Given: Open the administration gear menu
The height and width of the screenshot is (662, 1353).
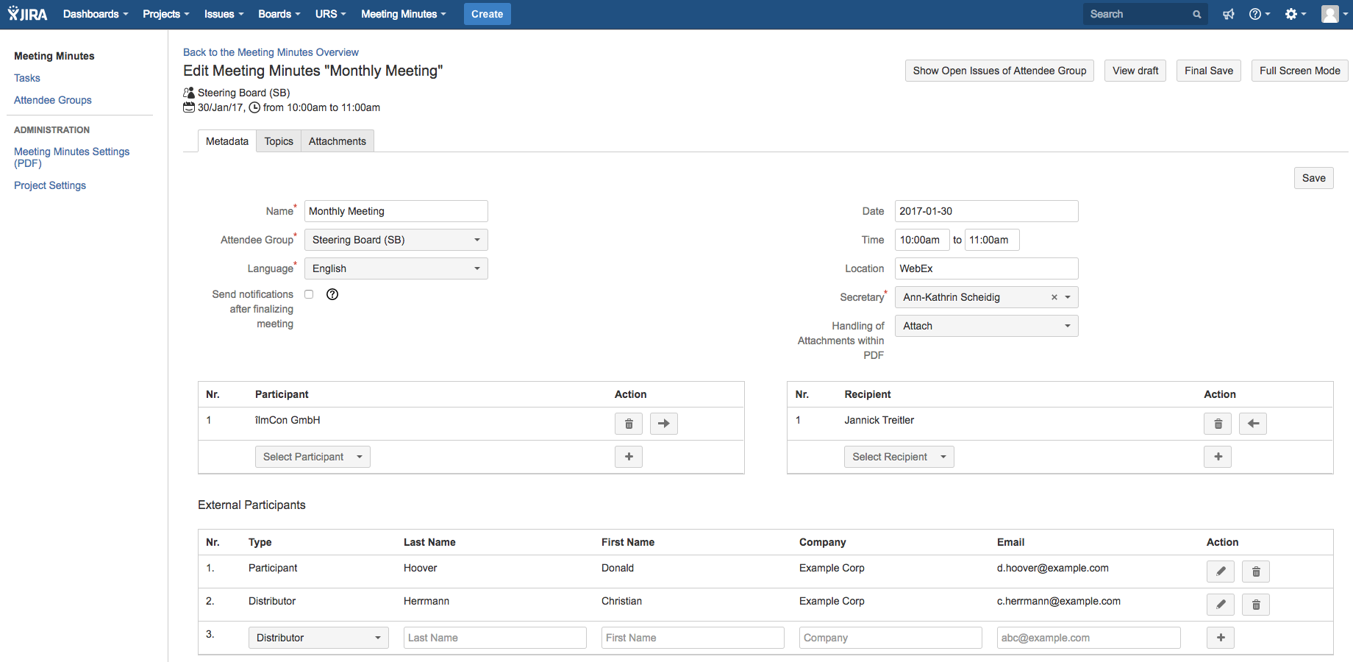Looking at the screenshot, I should (1295, 14).
